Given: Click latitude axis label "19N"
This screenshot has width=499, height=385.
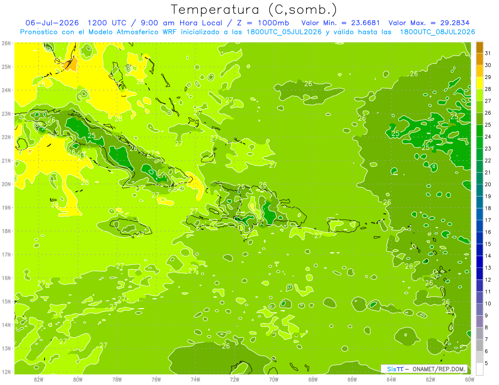Looking at the screenshot, I should click(6, 207).
